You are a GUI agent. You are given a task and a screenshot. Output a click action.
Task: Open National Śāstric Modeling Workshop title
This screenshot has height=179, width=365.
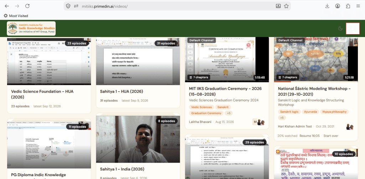[314, 91]
